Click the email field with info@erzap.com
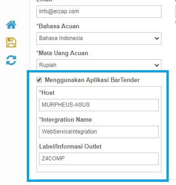The image size is (176, 185). click(x=99, y=11)
